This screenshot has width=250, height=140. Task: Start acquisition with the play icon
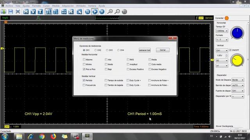coord(95,12)
